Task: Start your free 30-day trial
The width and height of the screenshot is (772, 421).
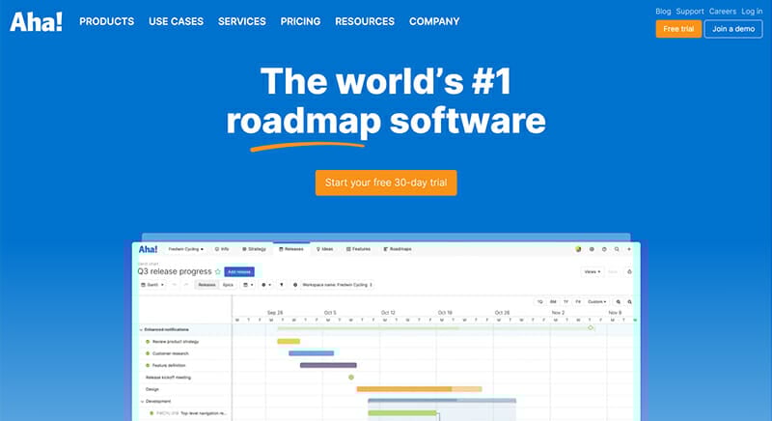Action: point(386,182)
